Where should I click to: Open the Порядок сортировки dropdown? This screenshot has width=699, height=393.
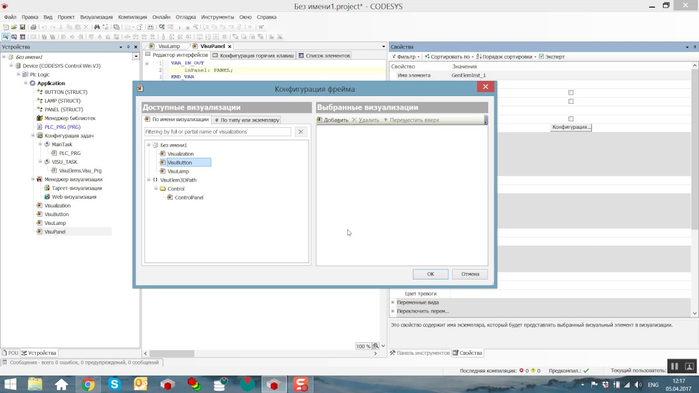[x=506, y=57]
